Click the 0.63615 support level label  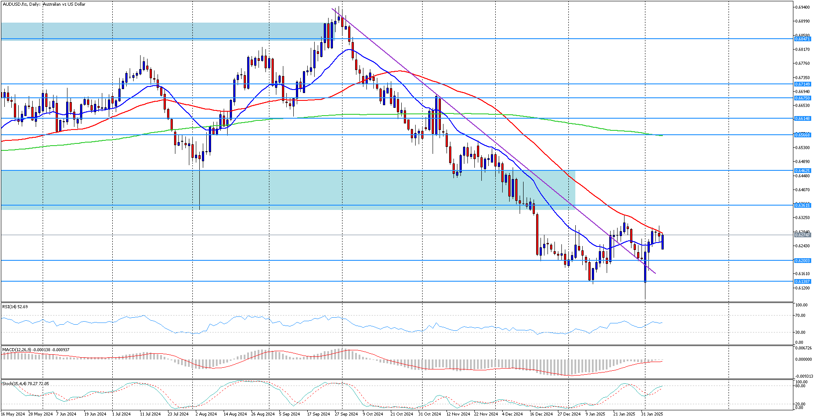point(803,205)
